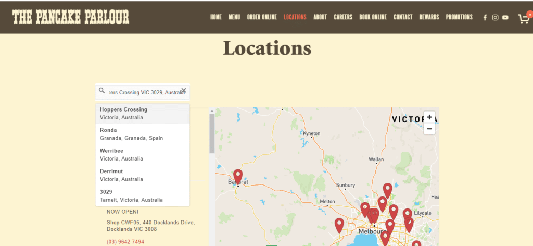The image size is (533, 246).
Task: Click the Docklands address text
Action: point(151,226)
